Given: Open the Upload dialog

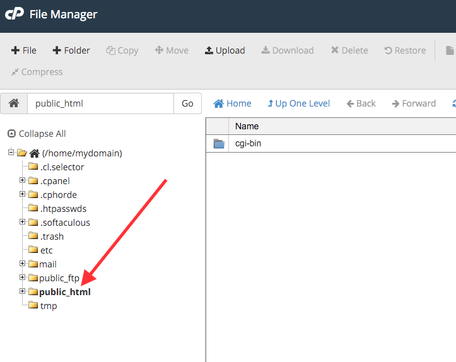Looking at the screenshot, I should pos(225,50).
